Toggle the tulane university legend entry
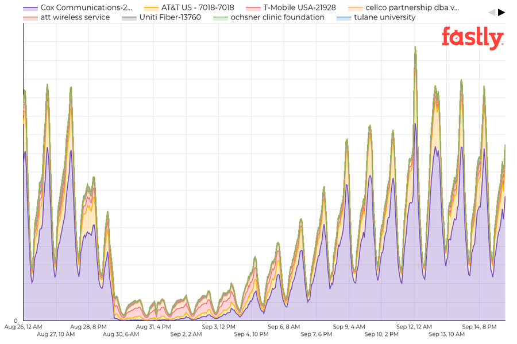Viewport: 517px width, 344px height. pyautogui.click(x=376, y=17)
